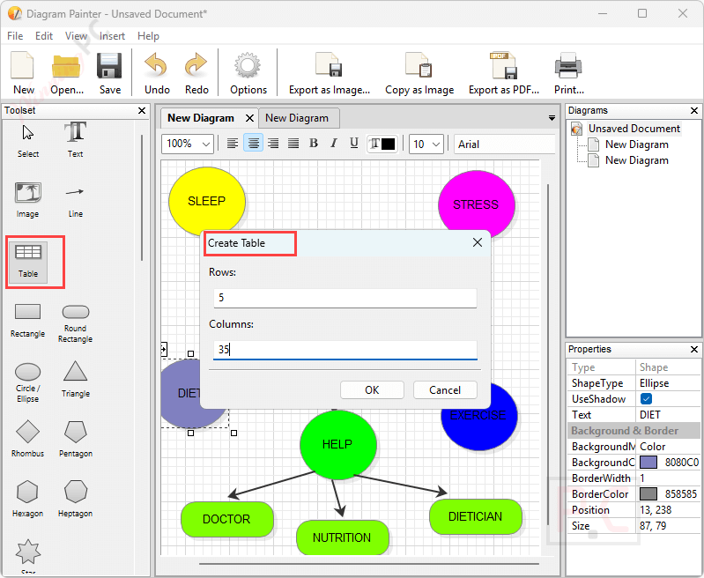This screenshot has height=578, width=704.
Task: Choose the Triangle shape tool
Action: click(x=75, y=380)
